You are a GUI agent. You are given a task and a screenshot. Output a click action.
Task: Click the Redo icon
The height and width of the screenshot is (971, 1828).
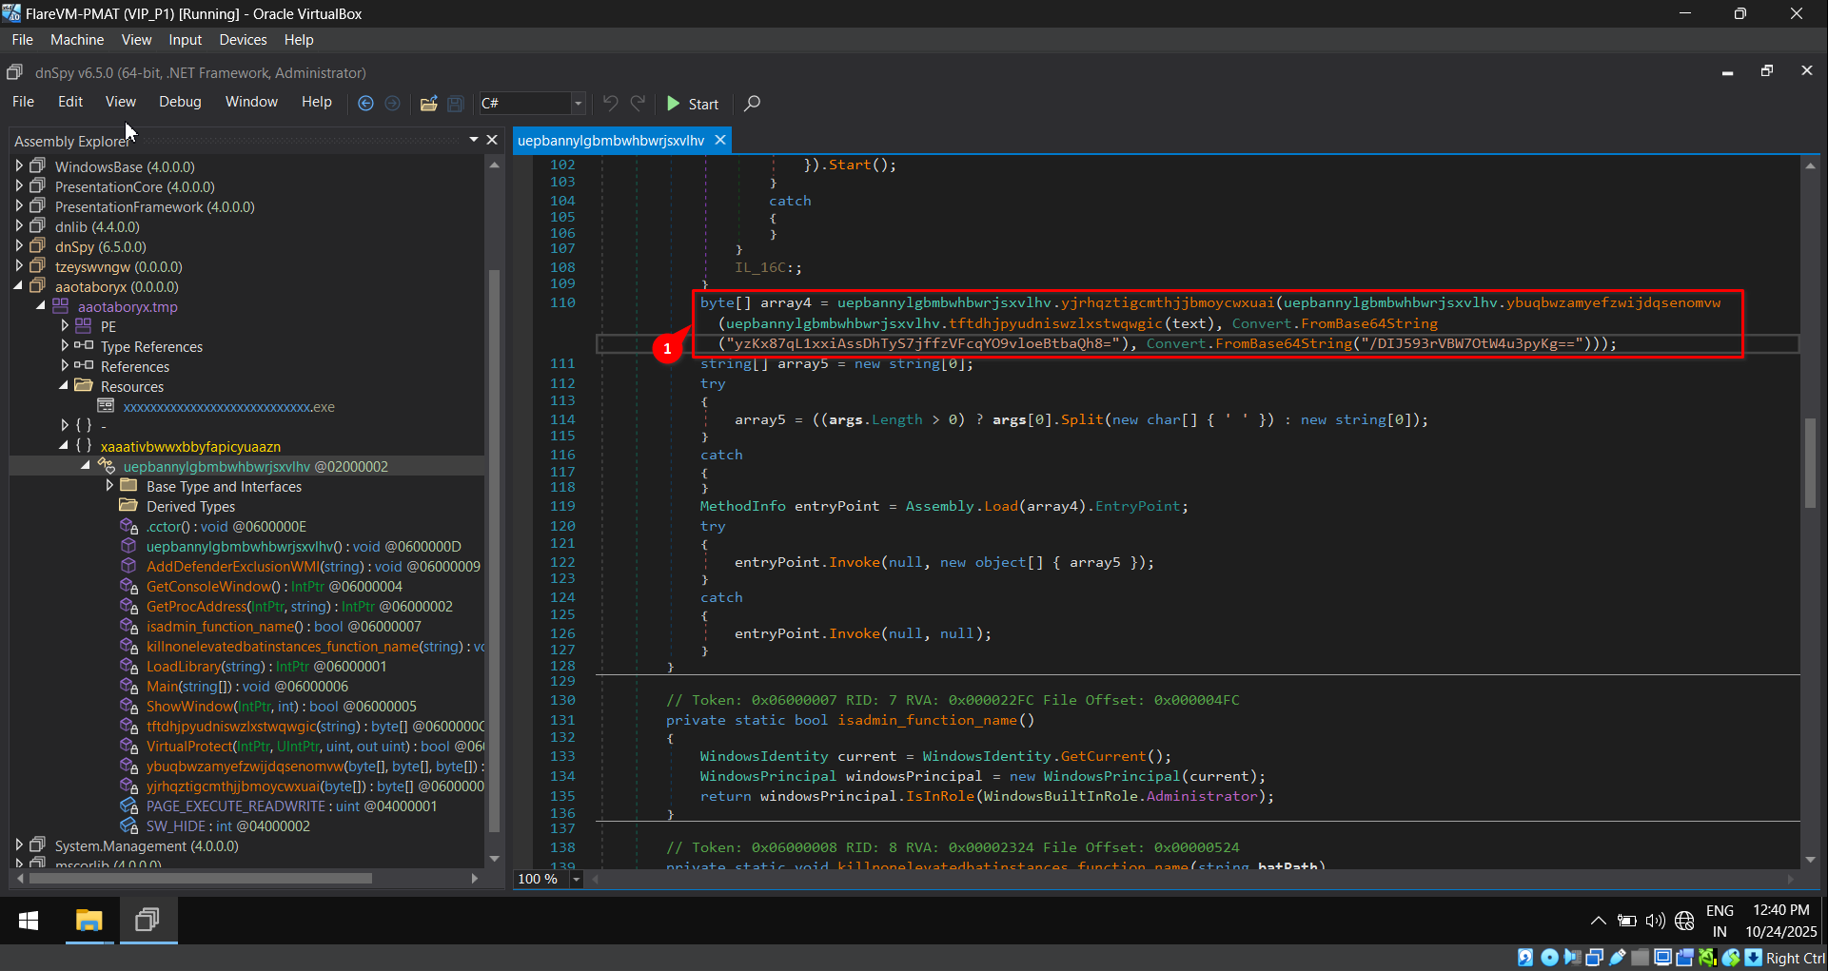638,103
